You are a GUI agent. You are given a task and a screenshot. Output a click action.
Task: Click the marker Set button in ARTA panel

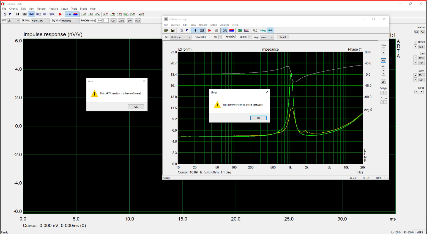click(x=416, y=32)
